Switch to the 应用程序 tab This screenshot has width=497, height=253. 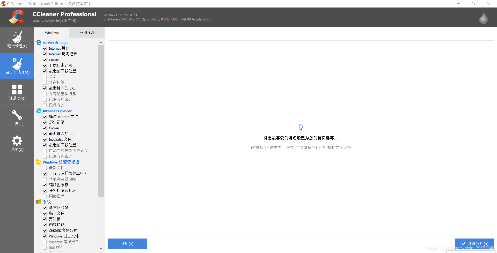point(87,33)
